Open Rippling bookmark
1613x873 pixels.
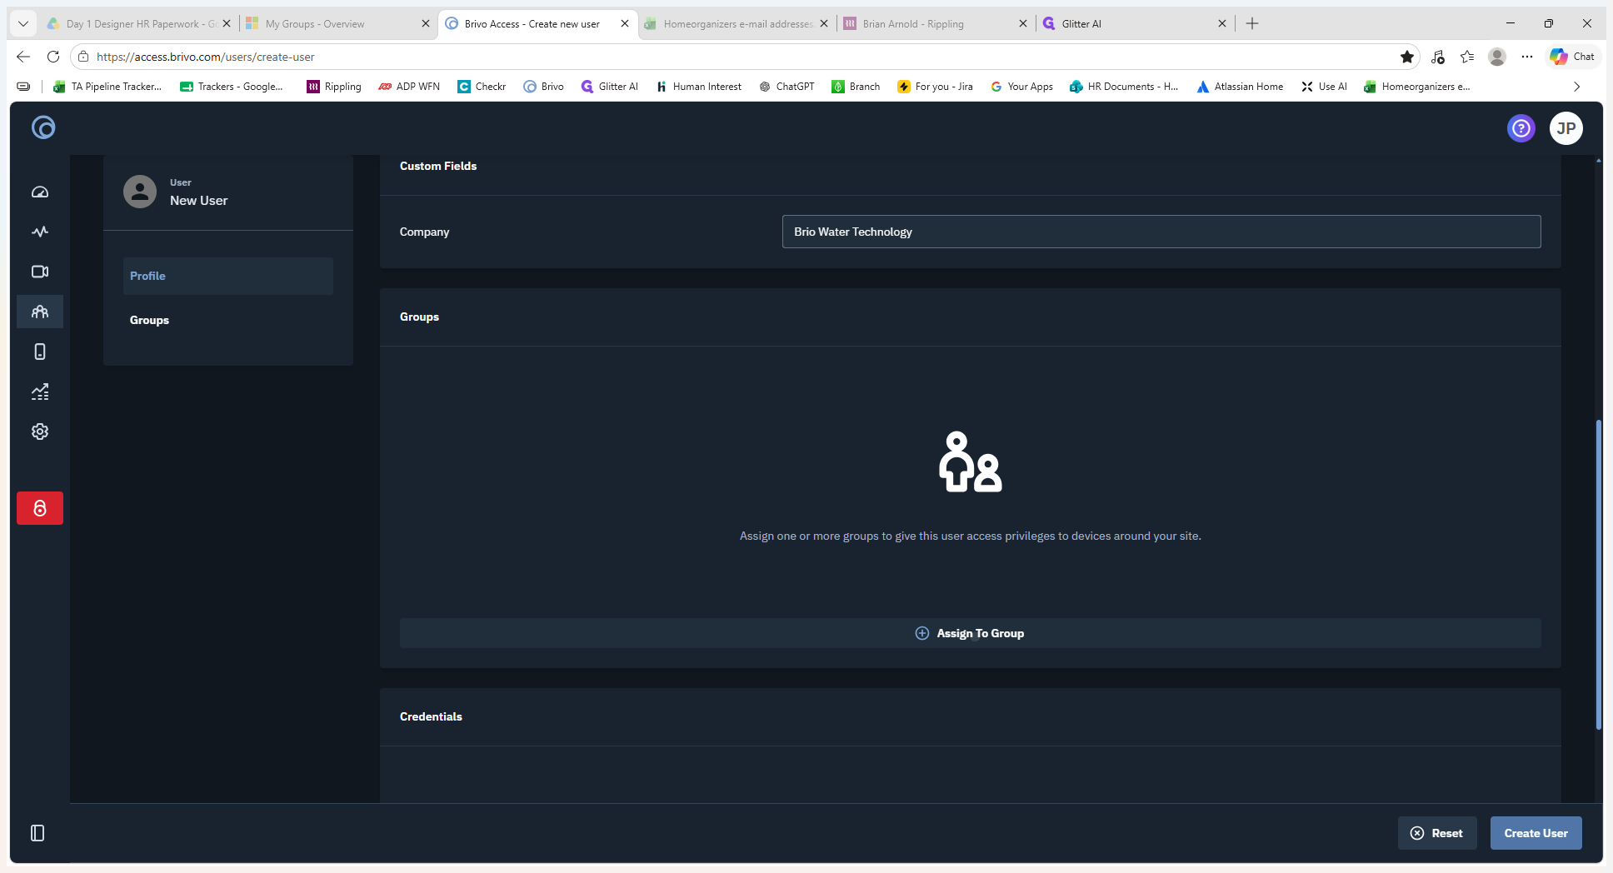pos(334,87)
